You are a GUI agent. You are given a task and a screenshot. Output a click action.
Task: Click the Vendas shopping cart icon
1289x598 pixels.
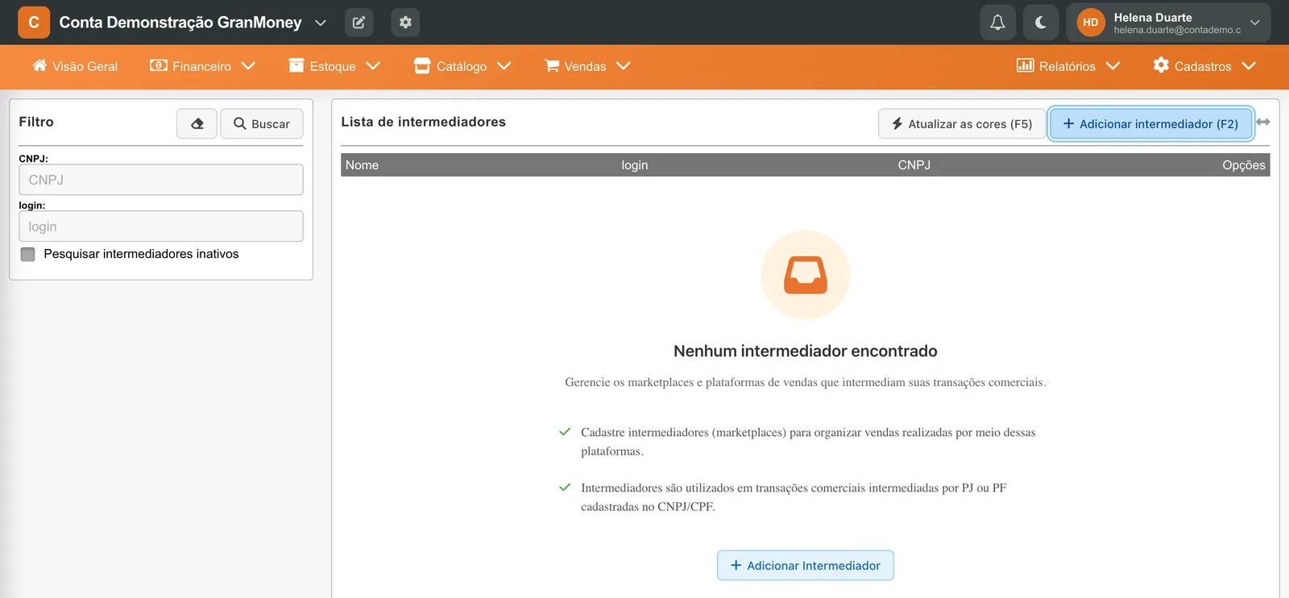click(x=552, y=65)
